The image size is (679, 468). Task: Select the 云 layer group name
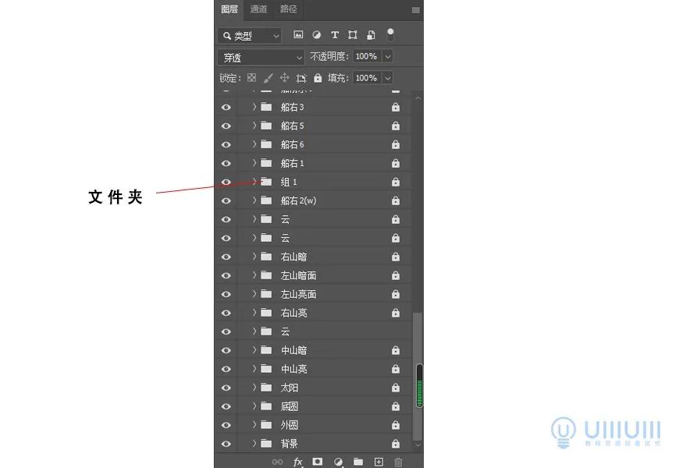287,219
